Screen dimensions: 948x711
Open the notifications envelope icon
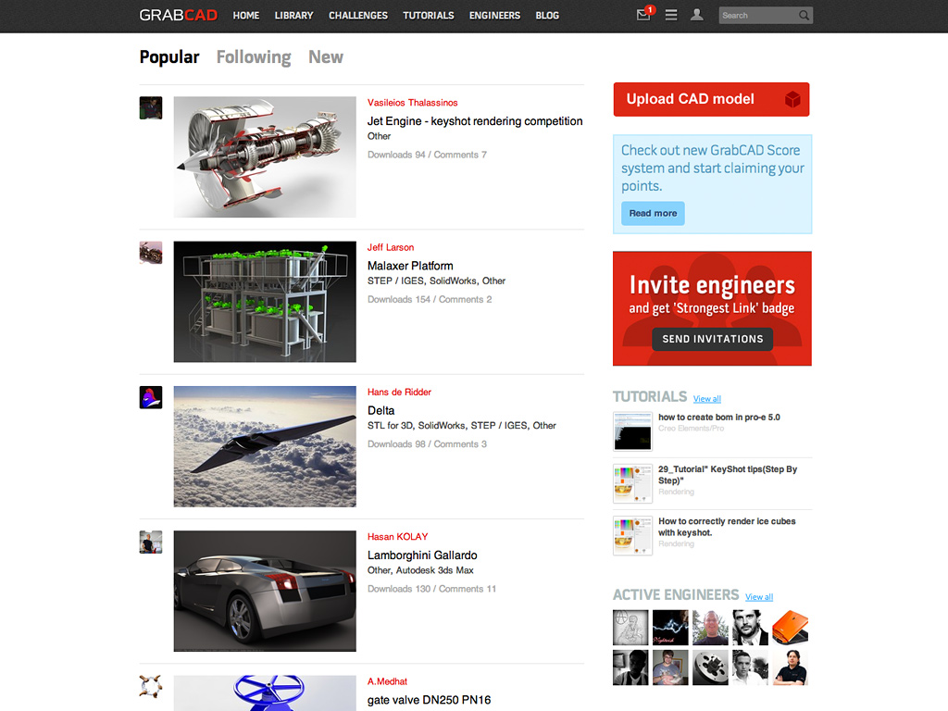[x=643, y=16]
